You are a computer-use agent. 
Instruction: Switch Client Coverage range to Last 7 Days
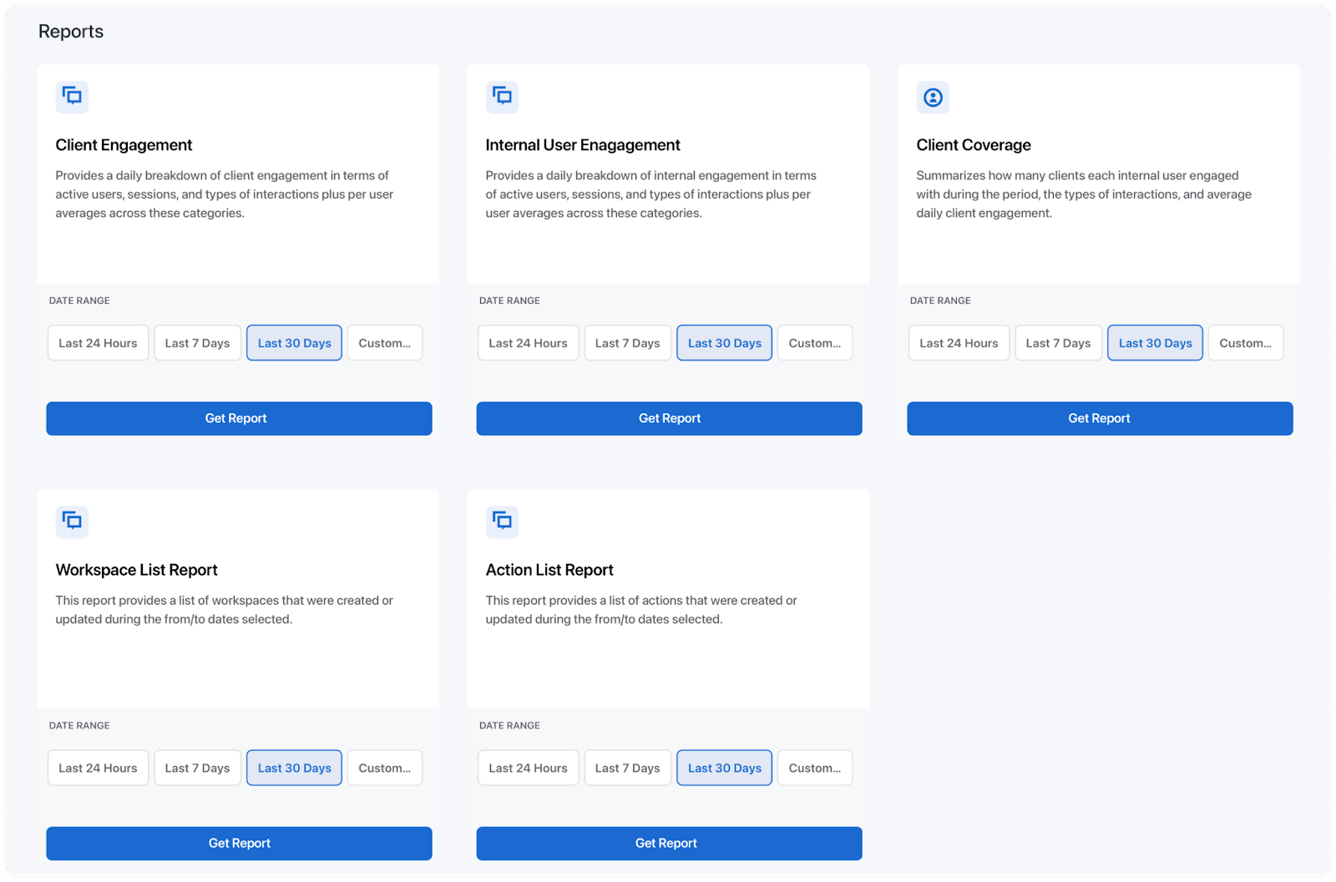coord(1058,342)
